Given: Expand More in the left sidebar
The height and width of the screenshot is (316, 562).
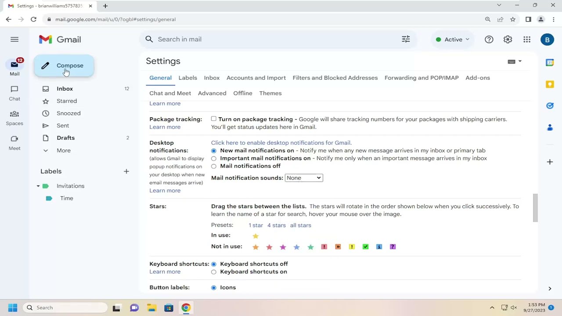Looking at the screenshot, I should [64, 151].
